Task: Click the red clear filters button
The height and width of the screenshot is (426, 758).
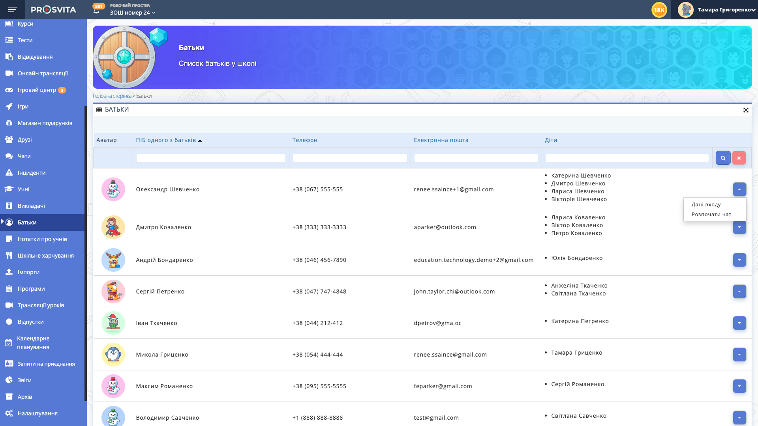Action: [739, 158]
